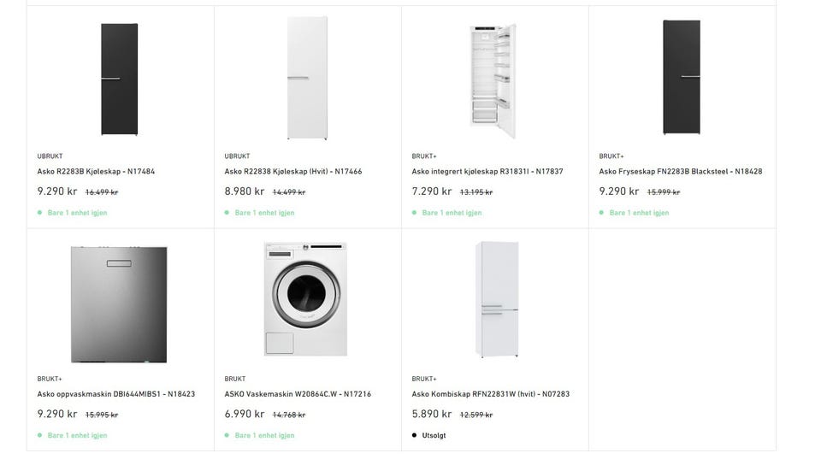Click the 8.980 kr price of white Kjøleskap

(x=244, y=192)
